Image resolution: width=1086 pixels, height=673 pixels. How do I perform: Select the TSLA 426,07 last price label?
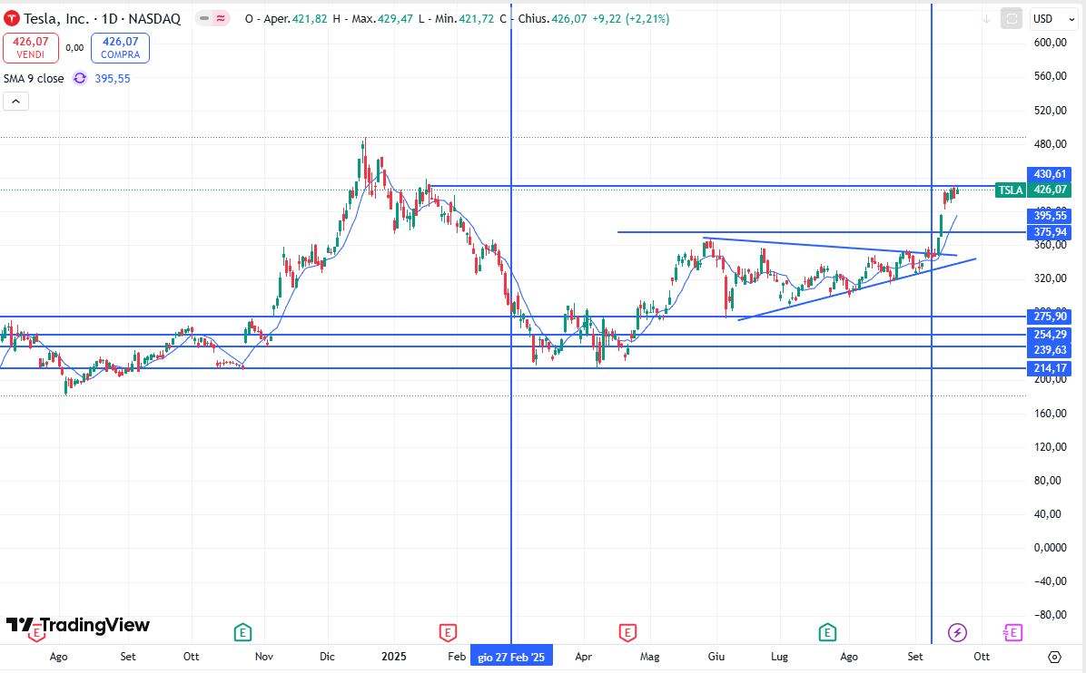[1033, 190]
